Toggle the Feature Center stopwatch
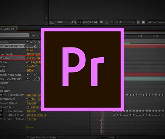Screen dimensions: 165x139 1,95
